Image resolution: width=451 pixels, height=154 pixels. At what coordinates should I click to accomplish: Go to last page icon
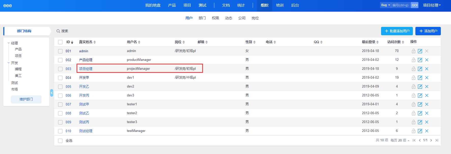437,140
